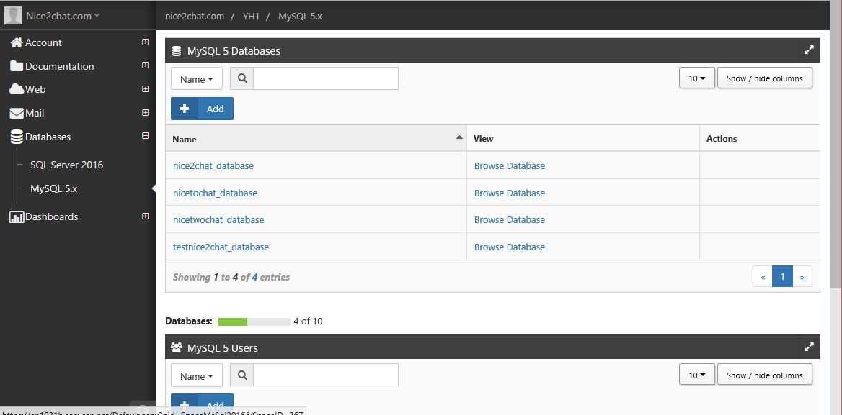The width and height of the screenshot is (842, 415).
Task: Expand the Mail section plus toggle
Action: point(145,112)
